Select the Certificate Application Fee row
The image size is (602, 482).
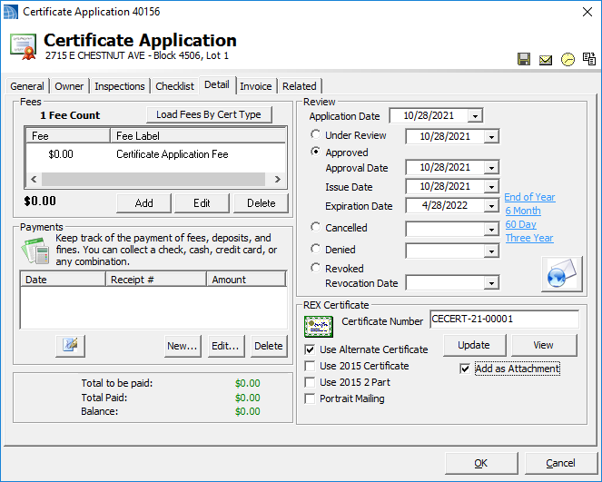(x=156, y=154)
